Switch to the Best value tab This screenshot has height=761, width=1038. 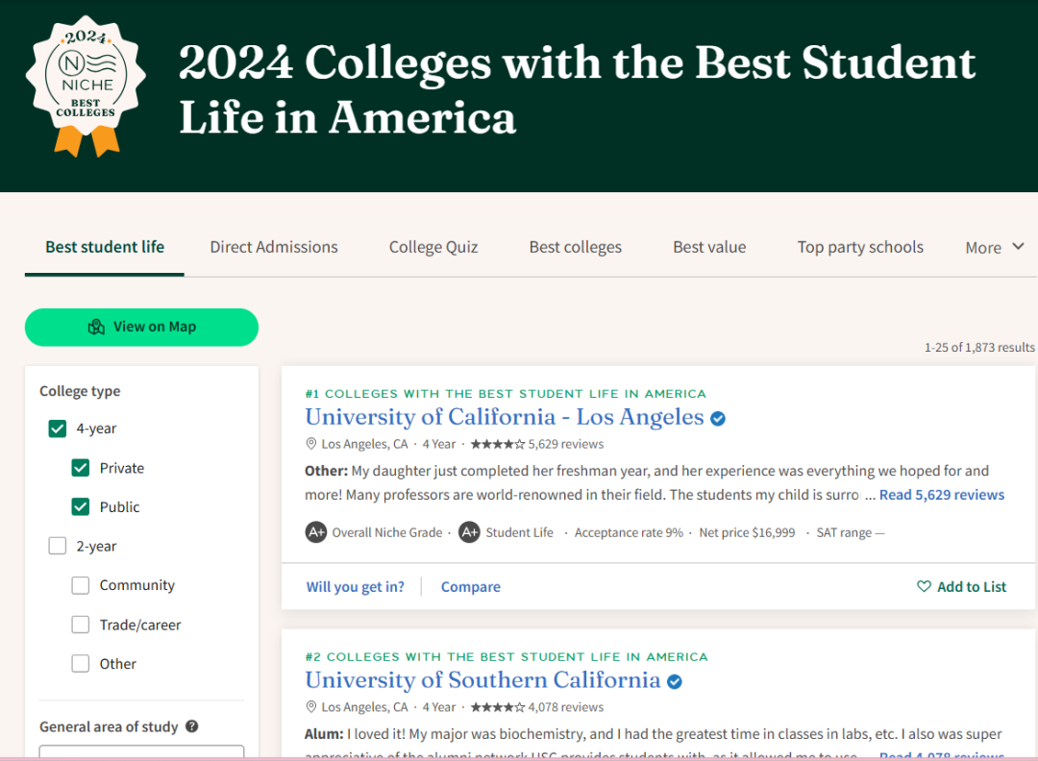(x=709, y=247)
